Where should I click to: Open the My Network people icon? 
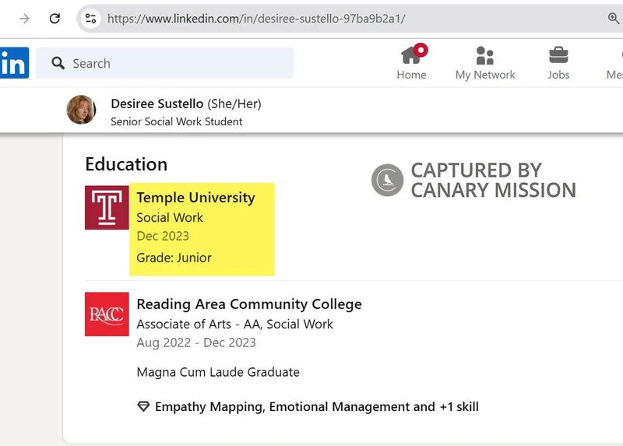tap(484, 55)
